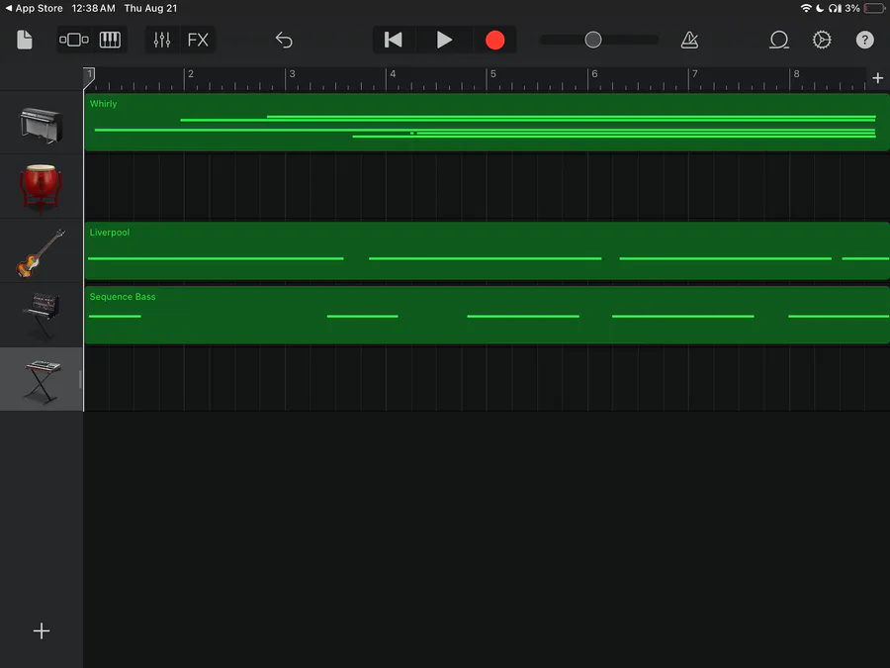Tap the track header resize handle
890x668 pixels.
[80, 379]
